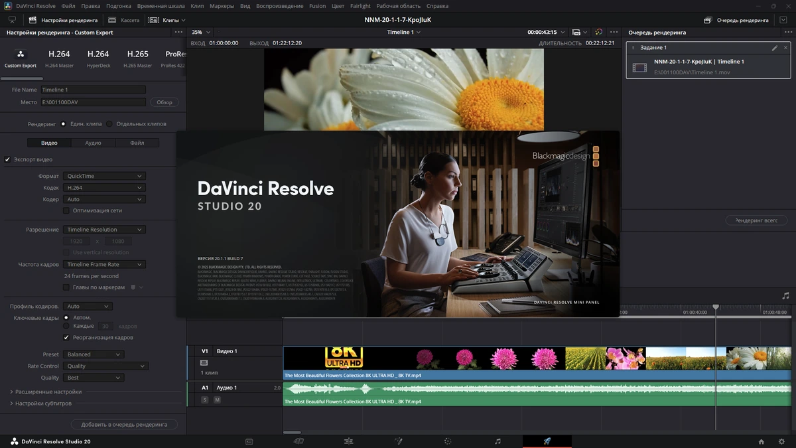The width and height of the screenshot is (796, 448).
Task: Open the Маркеры menu
Action: 222,6
